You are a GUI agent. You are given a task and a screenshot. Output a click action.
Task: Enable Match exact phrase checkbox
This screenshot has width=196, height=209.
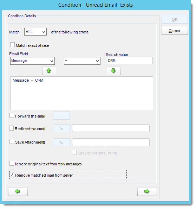tap(13, 45)
